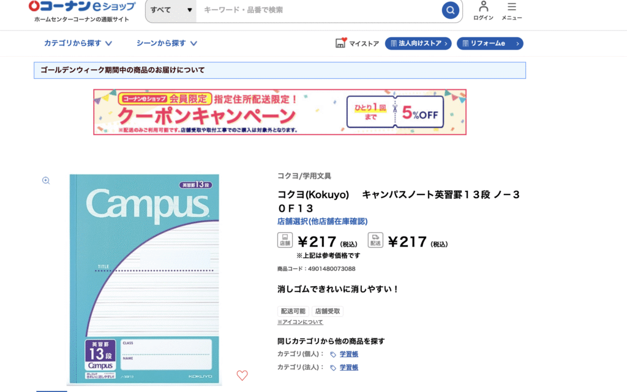Expand カテゴリから探す menu
Image resolution: width=627 pixels, height=392 pixels.
[x=78, y=43]
